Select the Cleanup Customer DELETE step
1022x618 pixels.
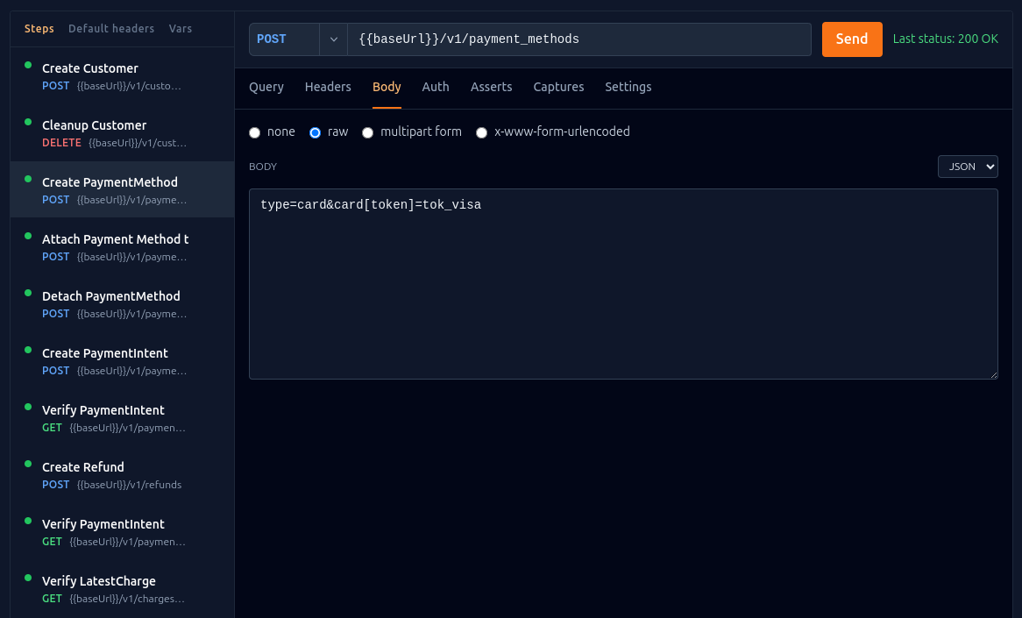[122, 133]
